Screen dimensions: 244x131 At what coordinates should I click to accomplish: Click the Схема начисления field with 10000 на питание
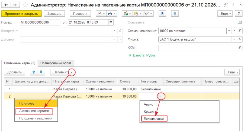192,31
